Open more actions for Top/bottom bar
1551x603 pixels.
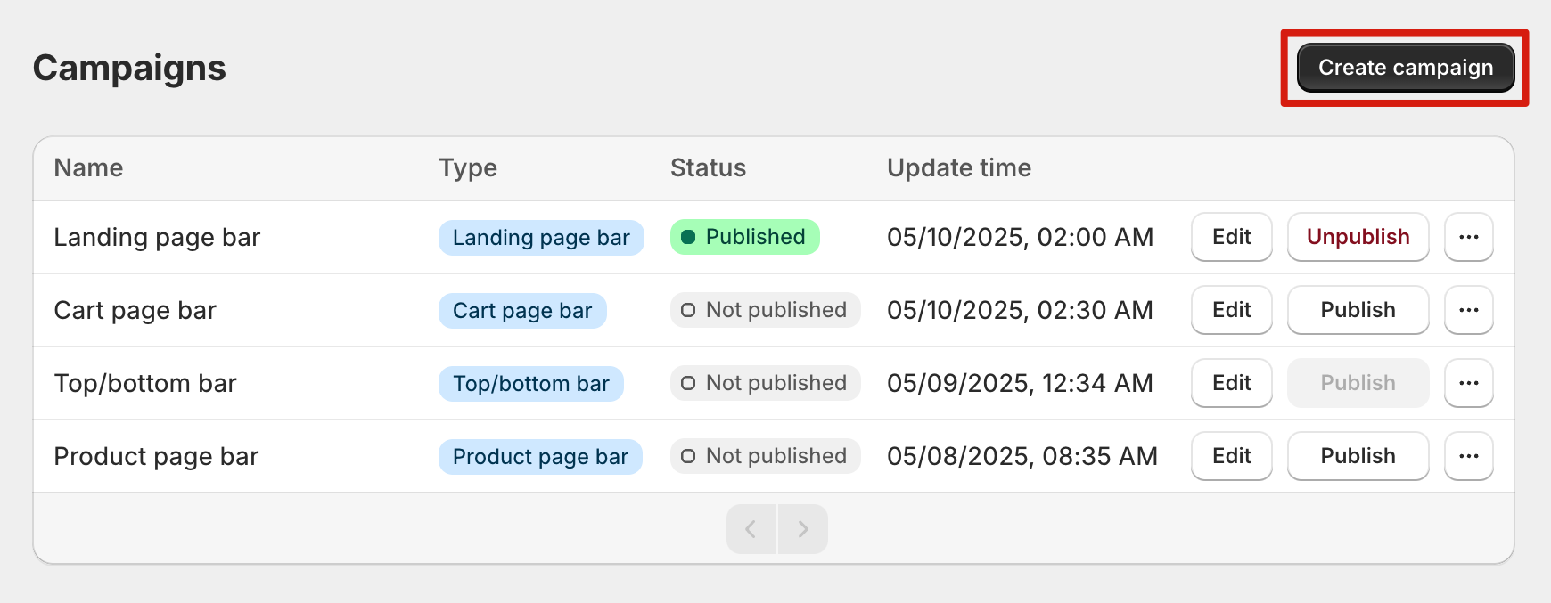click(x=1469, y=383)
